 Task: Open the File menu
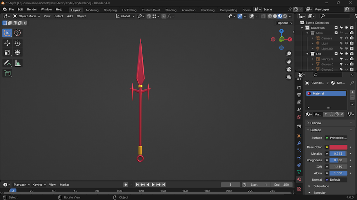pos(11,10)
